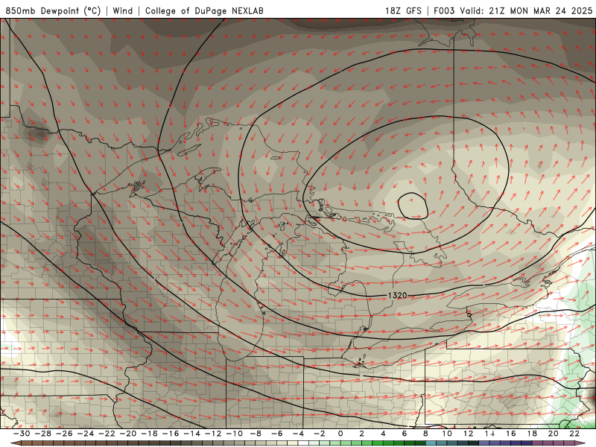Choose the -8 dewpoint scale label
596x447 pixels.
coord(256,434)
